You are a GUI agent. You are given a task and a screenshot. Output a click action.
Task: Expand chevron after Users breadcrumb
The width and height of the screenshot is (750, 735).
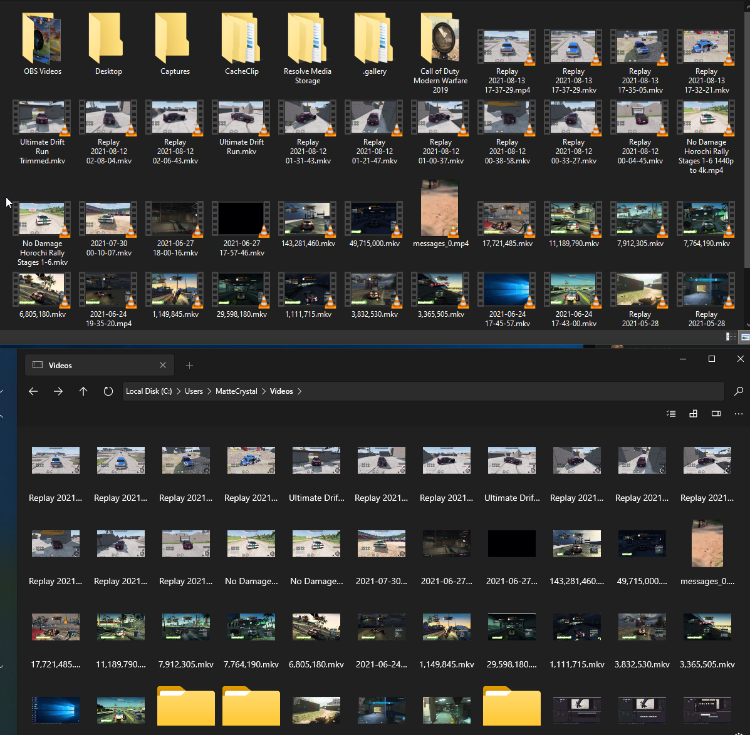point(209,391)
